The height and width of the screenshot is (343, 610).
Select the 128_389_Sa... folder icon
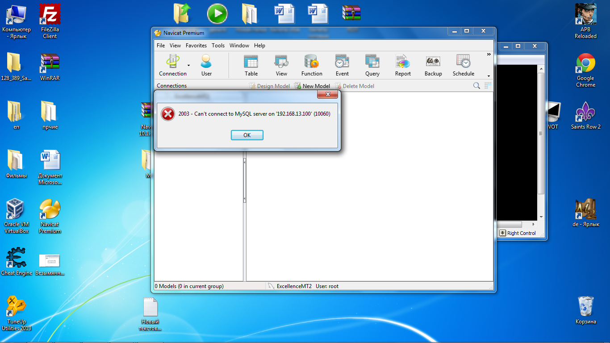pos(17,67)
